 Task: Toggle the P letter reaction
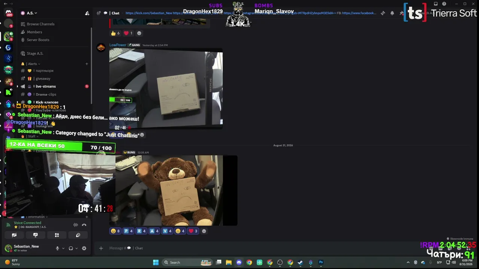click(128, 231)
